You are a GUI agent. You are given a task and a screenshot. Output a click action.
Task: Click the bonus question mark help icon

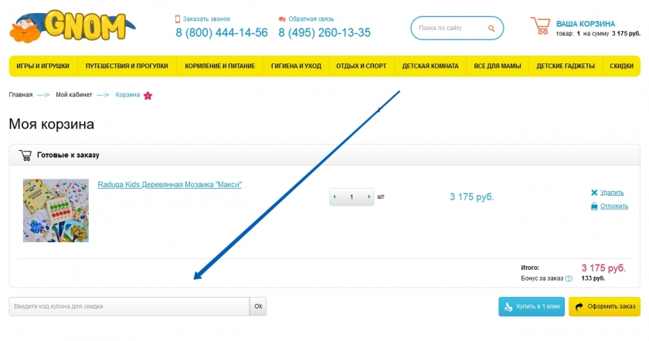[x=569, y=278]
